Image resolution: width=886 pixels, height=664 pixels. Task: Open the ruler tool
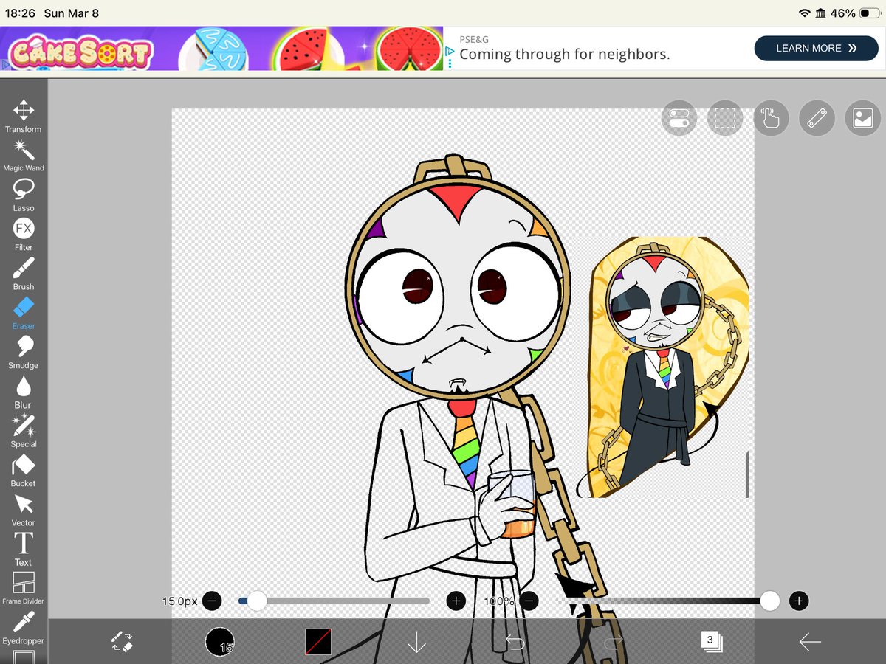(x=817, y=118)
